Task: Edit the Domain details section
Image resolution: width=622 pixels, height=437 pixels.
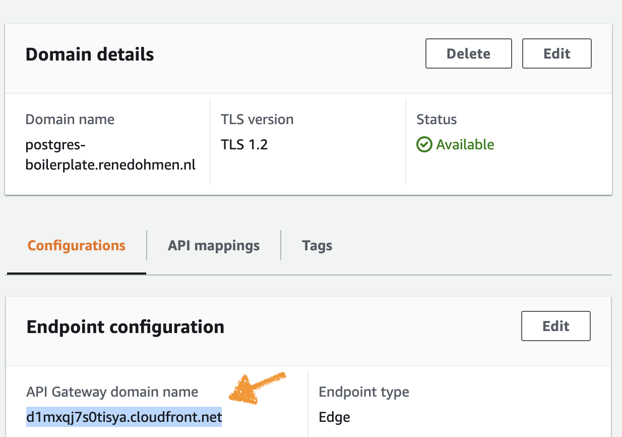Action: 556,53
